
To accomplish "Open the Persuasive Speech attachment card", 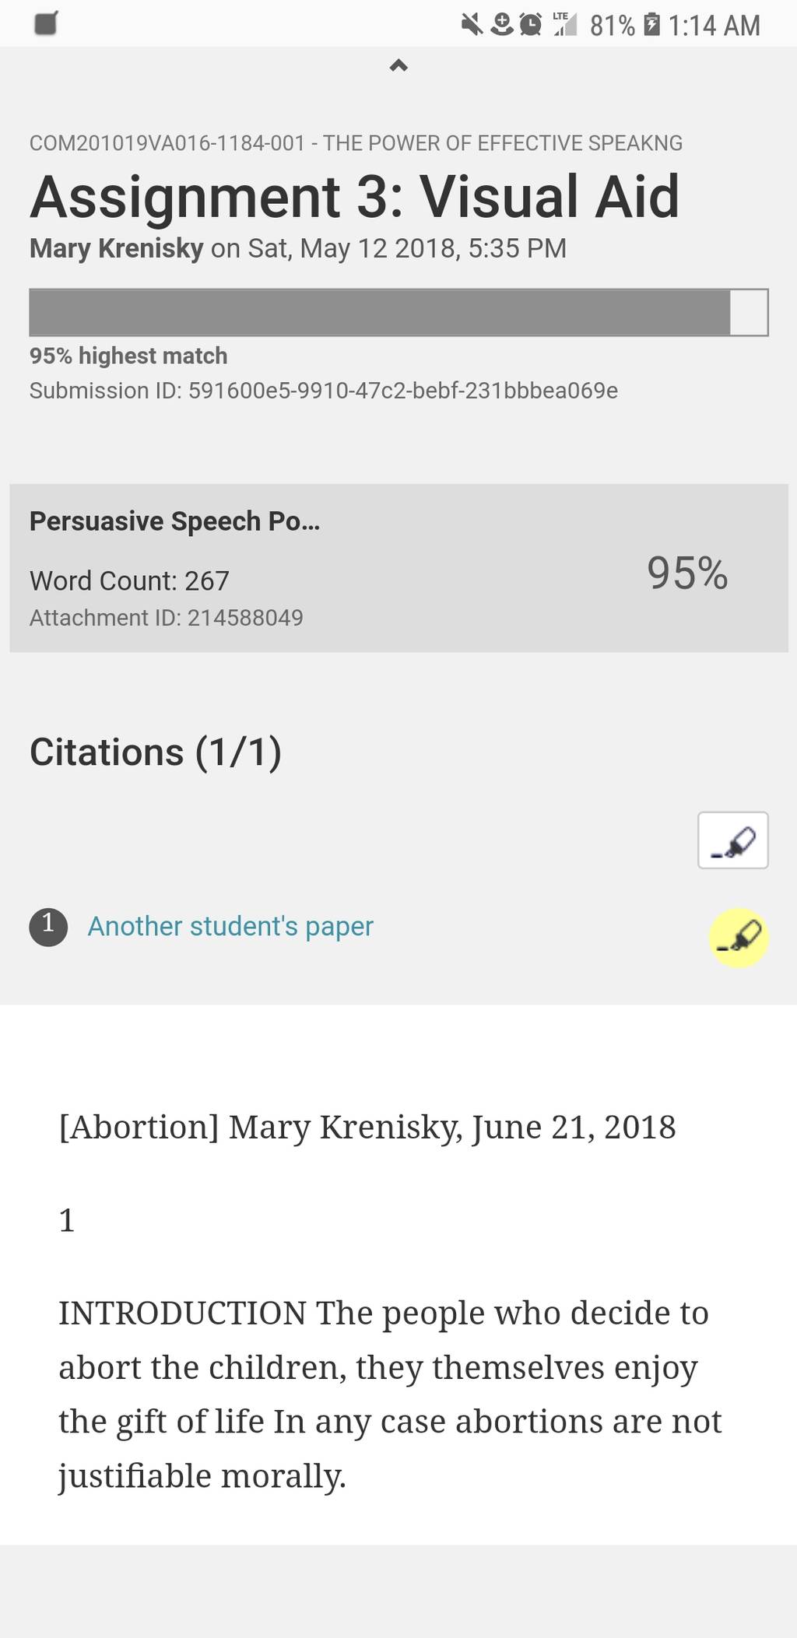I will tap(398, 568).
